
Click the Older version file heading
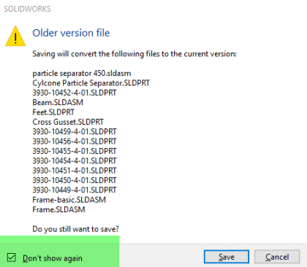pyautogui.click(x=71, y=33)
